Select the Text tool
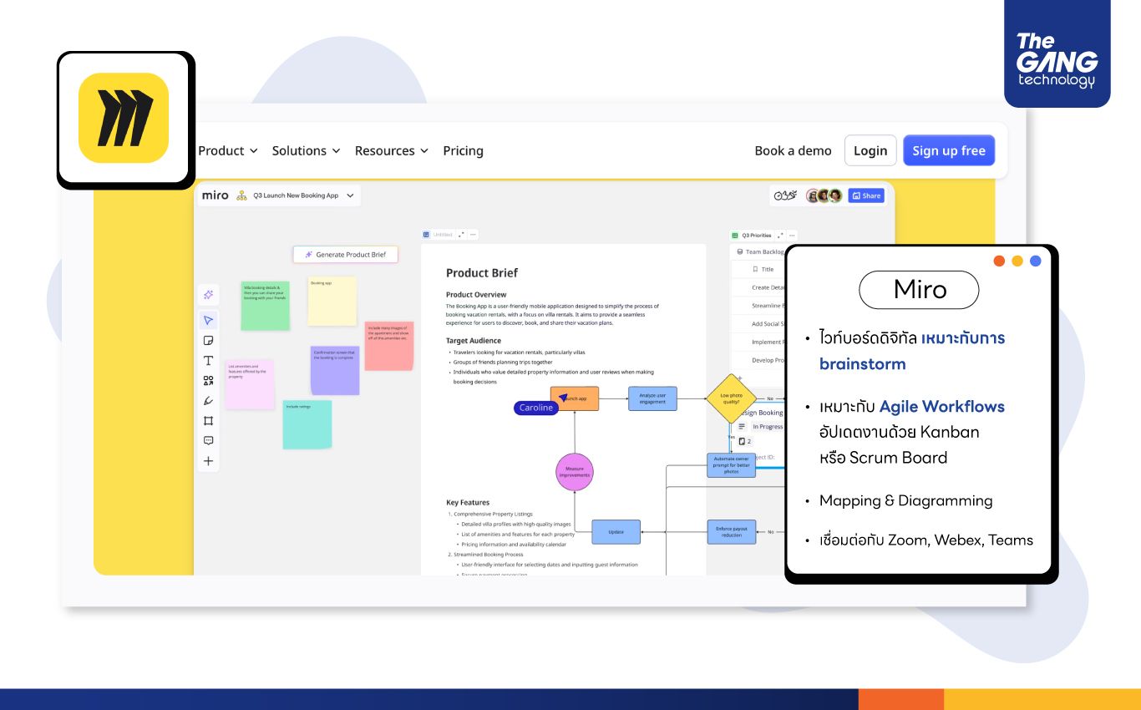This screenshot has width=1141, height=710. click(x=208, y=361)
